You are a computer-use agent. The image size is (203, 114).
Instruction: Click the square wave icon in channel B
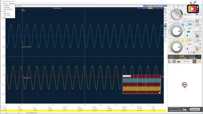[x=193, y=53]
